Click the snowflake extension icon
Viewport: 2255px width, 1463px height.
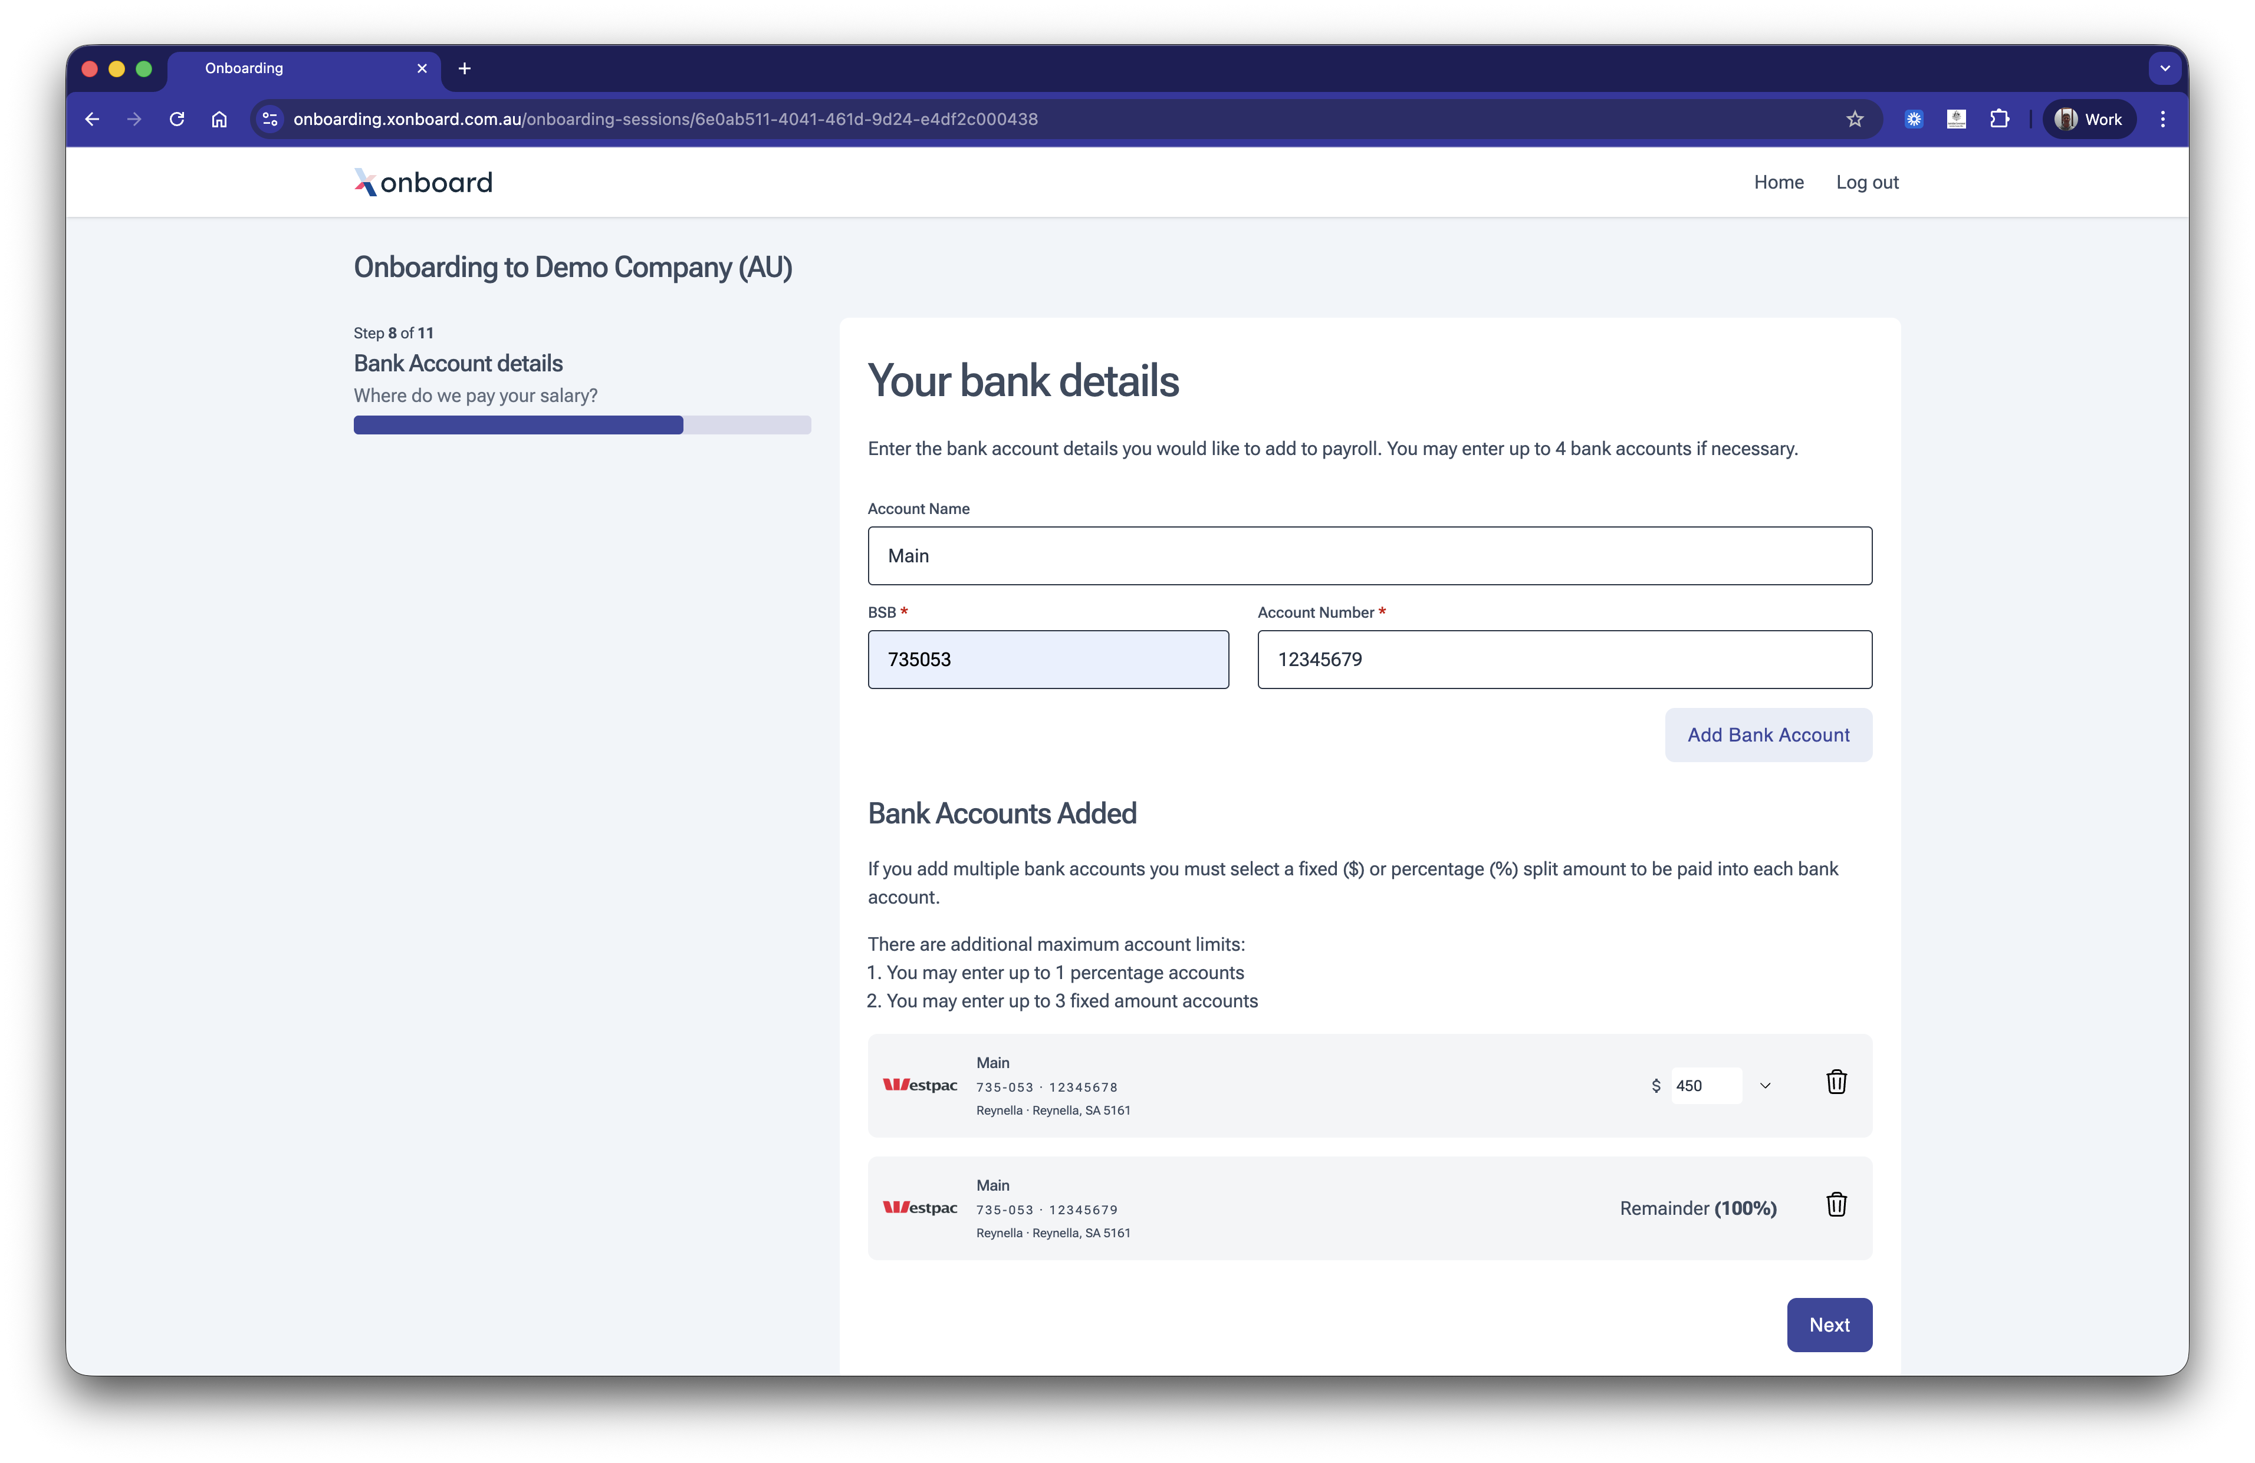click(x=1914, y=119)
